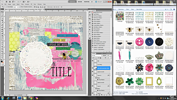
Task: Click the Explorer search field
Action: tap(165, 4)
